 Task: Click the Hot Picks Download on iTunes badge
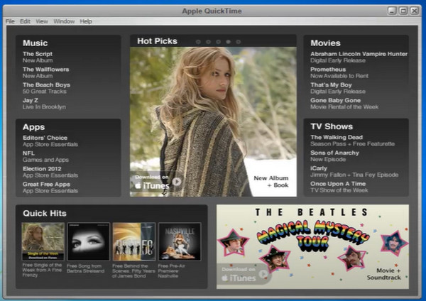[x=156, y=182]
